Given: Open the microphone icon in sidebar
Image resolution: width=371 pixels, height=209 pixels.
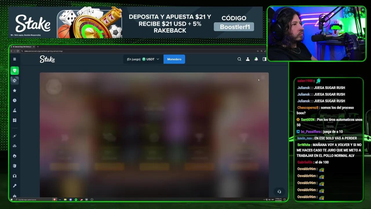Looking at the screenshot, I should click(14, 186).
